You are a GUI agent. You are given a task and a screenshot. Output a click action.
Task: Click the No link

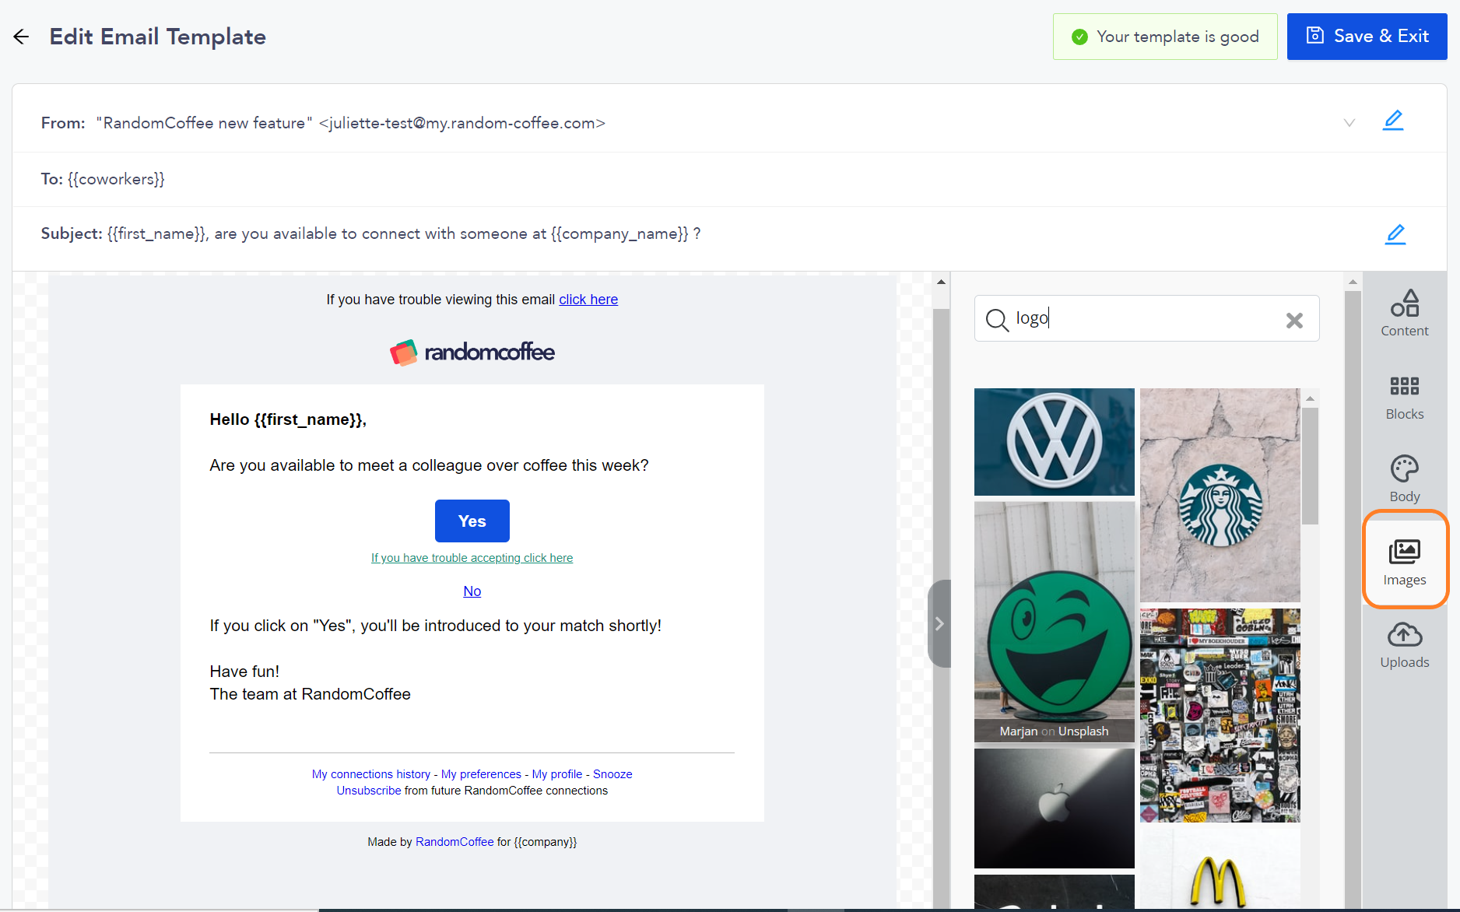click(x=472, y=591)
